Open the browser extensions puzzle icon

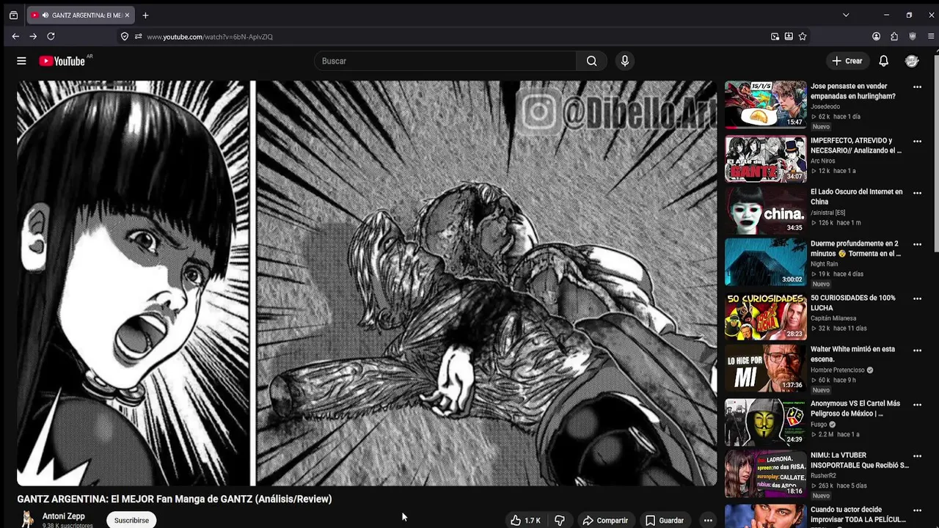point(894,36)
